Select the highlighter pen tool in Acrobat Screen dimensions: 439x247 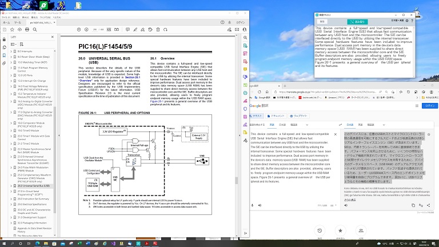[x=135, y=29]
